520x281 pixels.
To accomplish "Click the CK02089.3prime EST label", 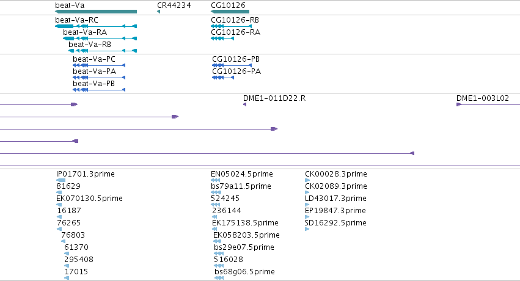I will point(336,186).
